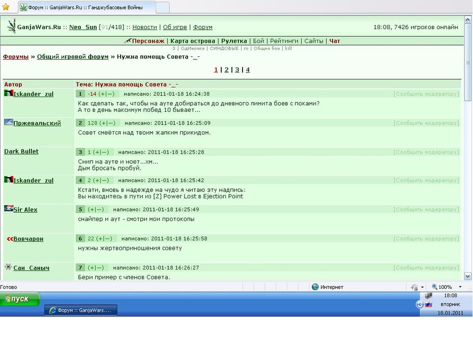Open the Новости link in the header
The width and height of the screenshot is (473, 355).
point(145,27)
